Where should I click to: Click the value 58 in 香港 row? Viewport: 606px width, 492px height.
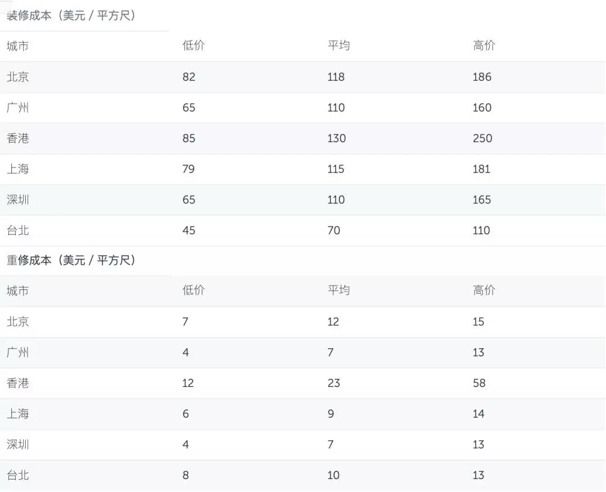pos(479,383)
